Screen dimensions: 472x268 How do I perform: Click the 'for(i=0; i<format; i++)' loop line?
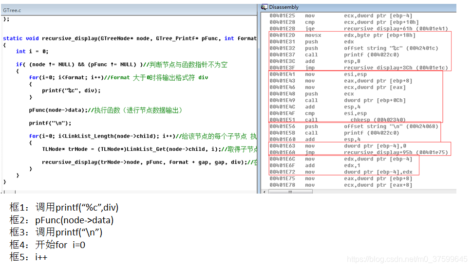[118, 77]
